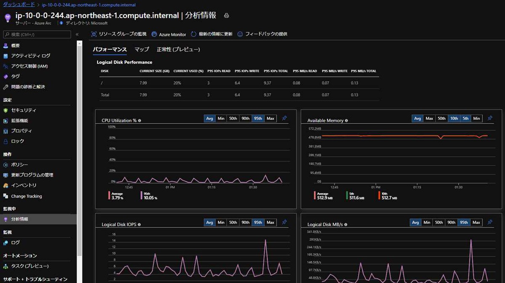Pin the Logical Disk MB/s chart
Screen dimensions: 505x283
(490, 222)
